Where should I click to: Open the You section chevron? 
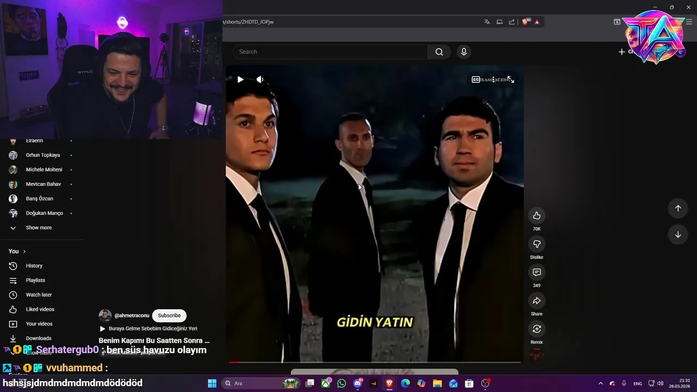pyautogui.click(x=25, y=252)
